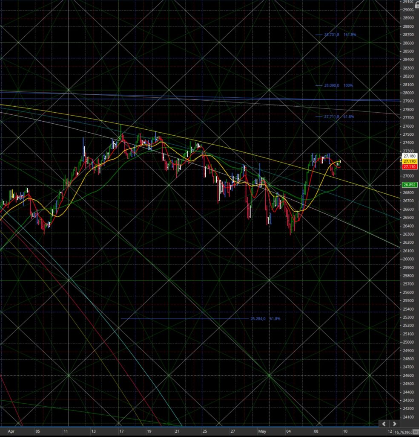Click the 27000 price scale label
419x437 pixels.
pos(408,176)
